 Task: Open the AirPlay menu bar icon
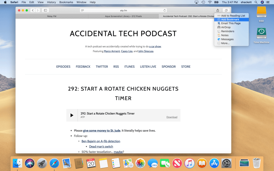coord(196,2)
